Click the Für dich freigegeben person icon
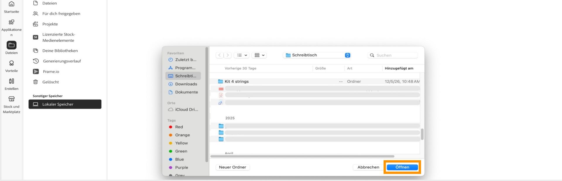This screenshot has height=181, width=562. [35, 14]
